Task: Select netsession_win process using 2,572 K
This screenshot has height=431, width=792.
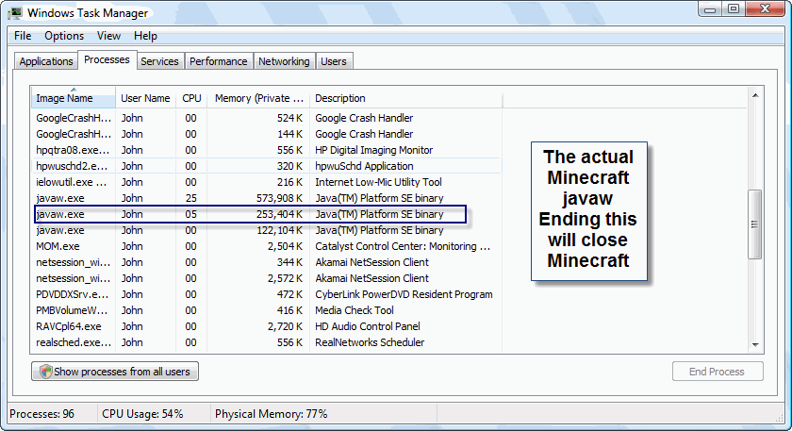Action: [x=266, y=278]
